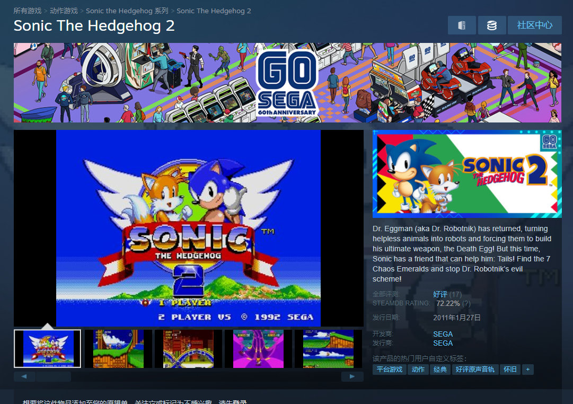This screenshot has height=404, width=573.
Task: Open Sonic the Hedgehog 系列 breadcrumb
Action: [x=127, y=11]
